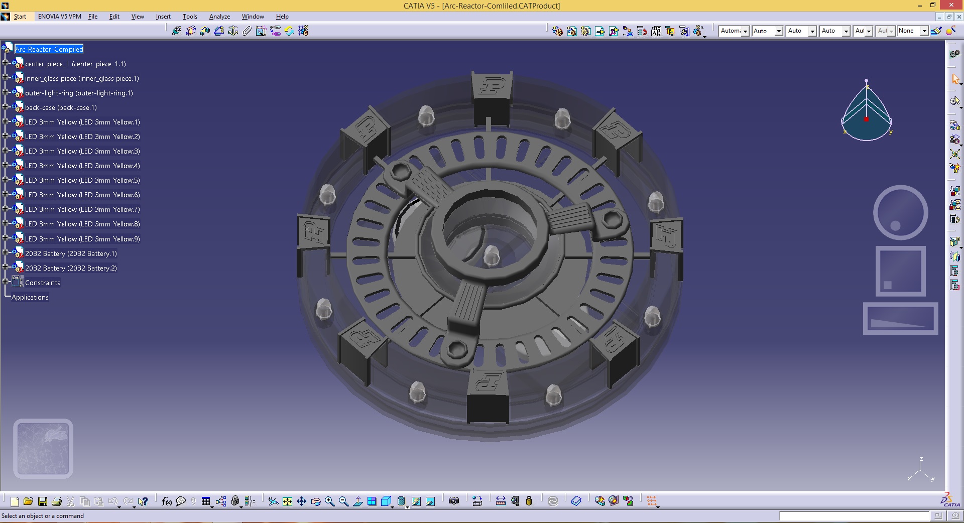
Task: Click the orange Multi-Instantiation grid icon
Action: coord(652,501)
